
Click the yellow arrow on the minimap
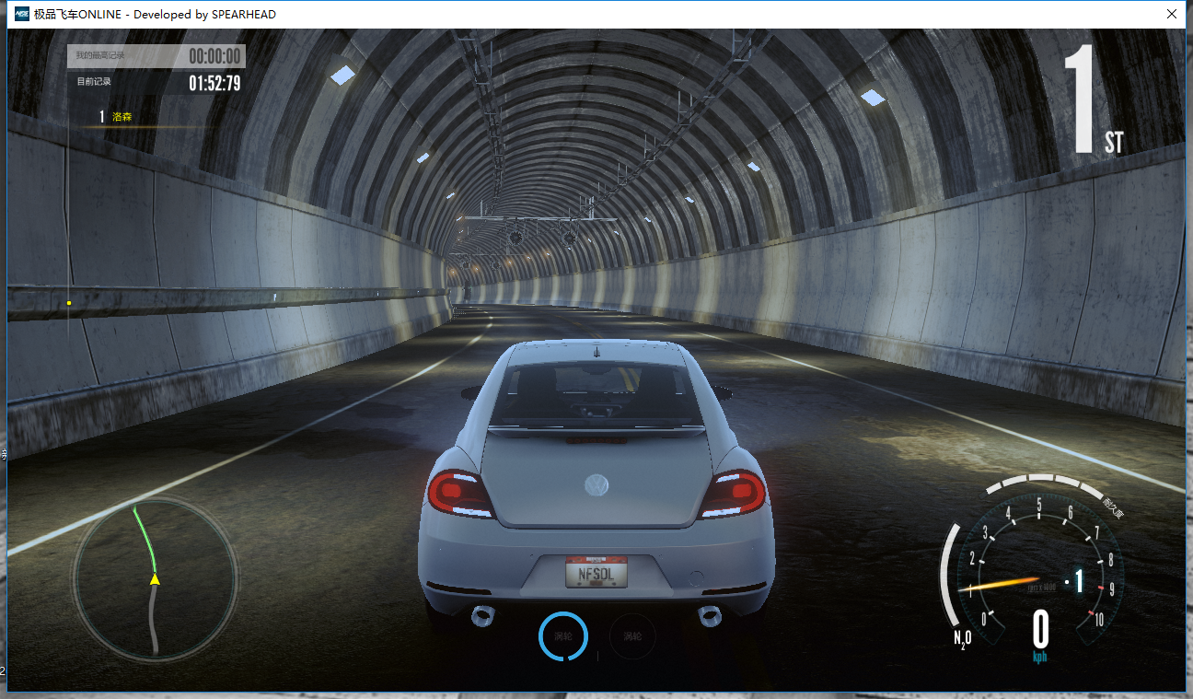155,578
